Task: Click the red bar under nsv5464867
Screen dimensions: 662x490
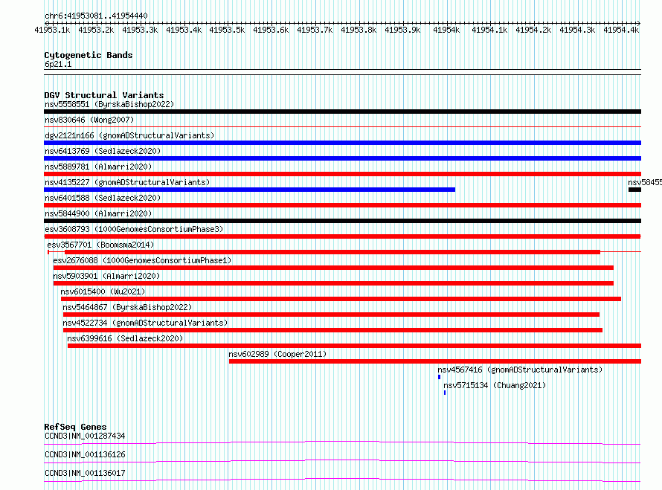Action: point(331,315)
